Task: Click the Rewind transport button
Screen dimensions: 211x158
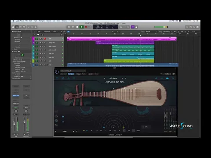Action: pos(69,27)
